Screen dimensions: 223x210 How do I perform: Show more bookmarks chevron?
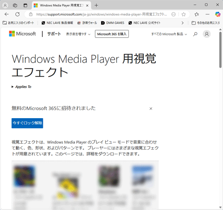[182, 23]
